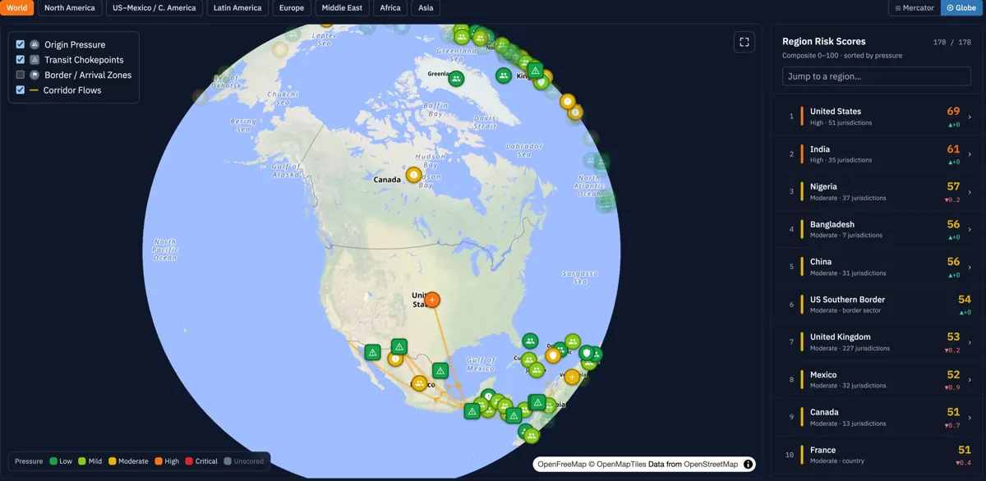This screenshot has width=986, height=481.
Task: Uncheck the Transit Chokepoints layer
Action: 21,60
